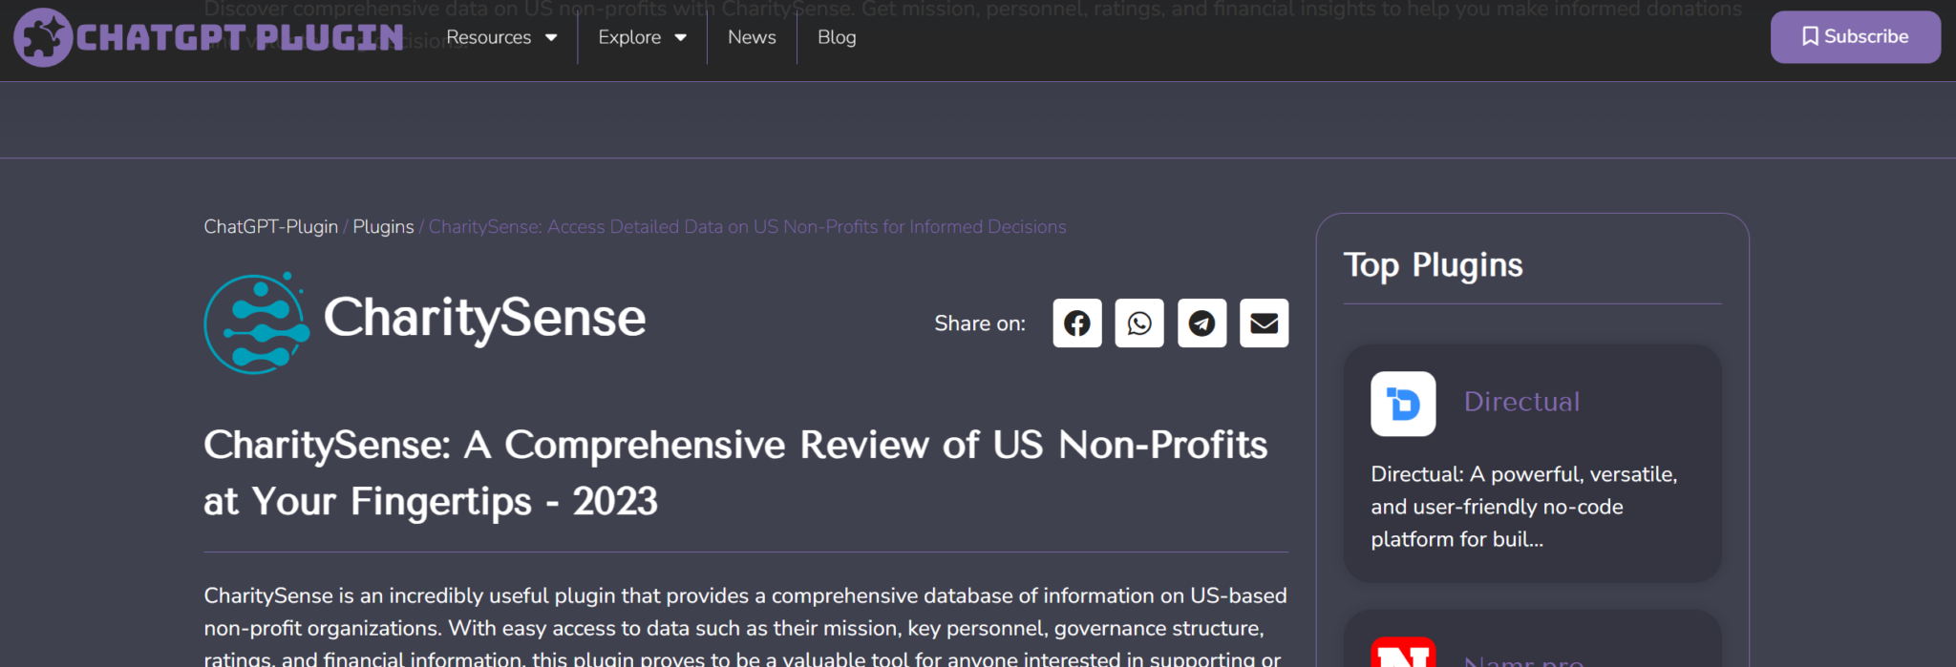1956x667 pixels.
Task: Click the Top Plugins heading
Action: coord(1433,265)
